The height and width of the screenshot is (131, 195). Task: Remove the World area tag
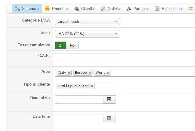(x=108, y=73)
